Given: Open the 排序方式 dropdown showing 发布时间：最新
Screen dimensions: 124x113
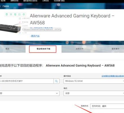Looking at the screenshot, I should [107, 106].
